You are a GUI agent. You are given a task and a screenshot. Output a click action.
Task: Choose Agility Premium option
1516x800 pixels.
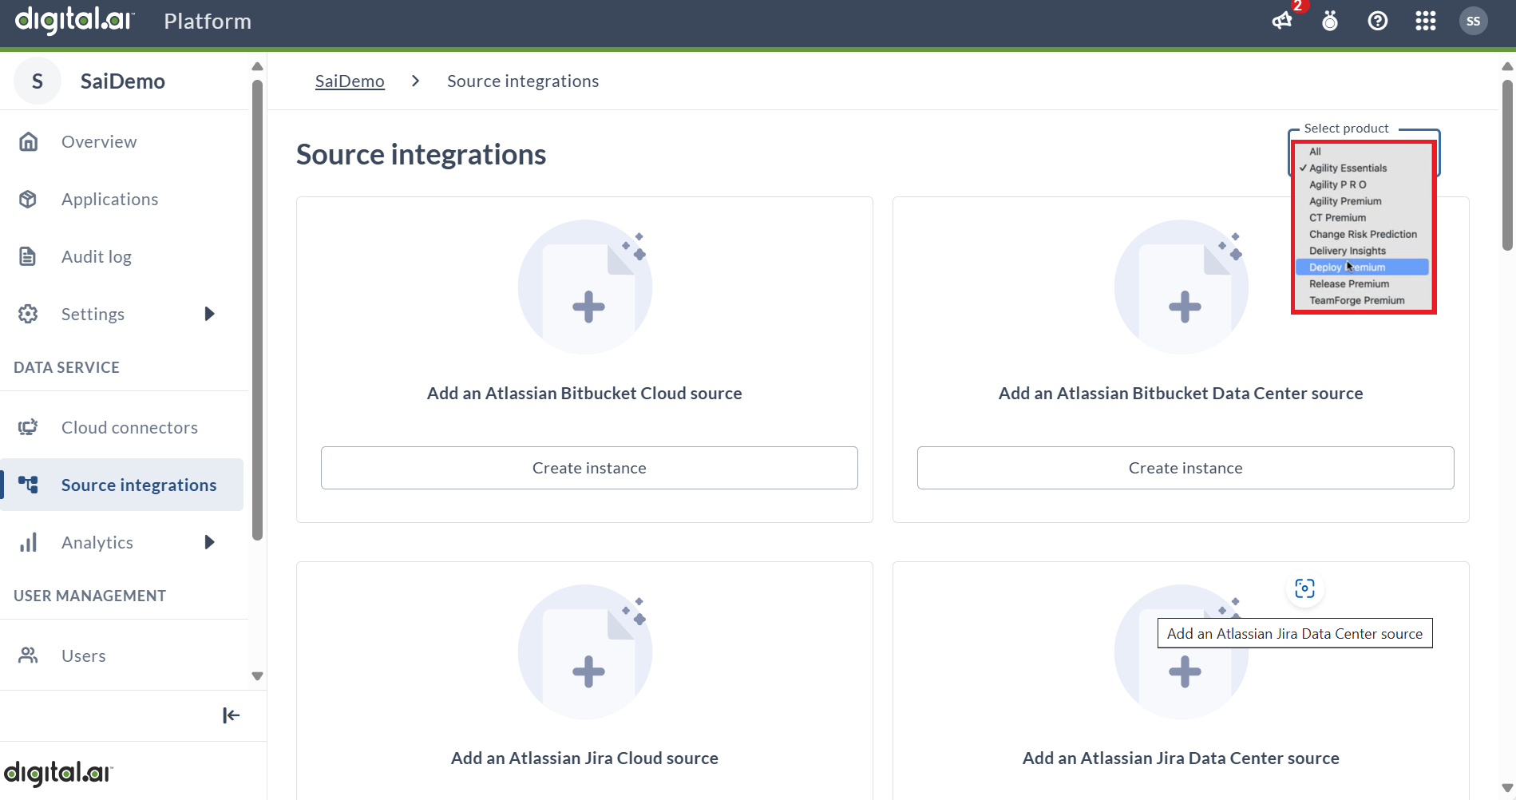[1363, 201]
